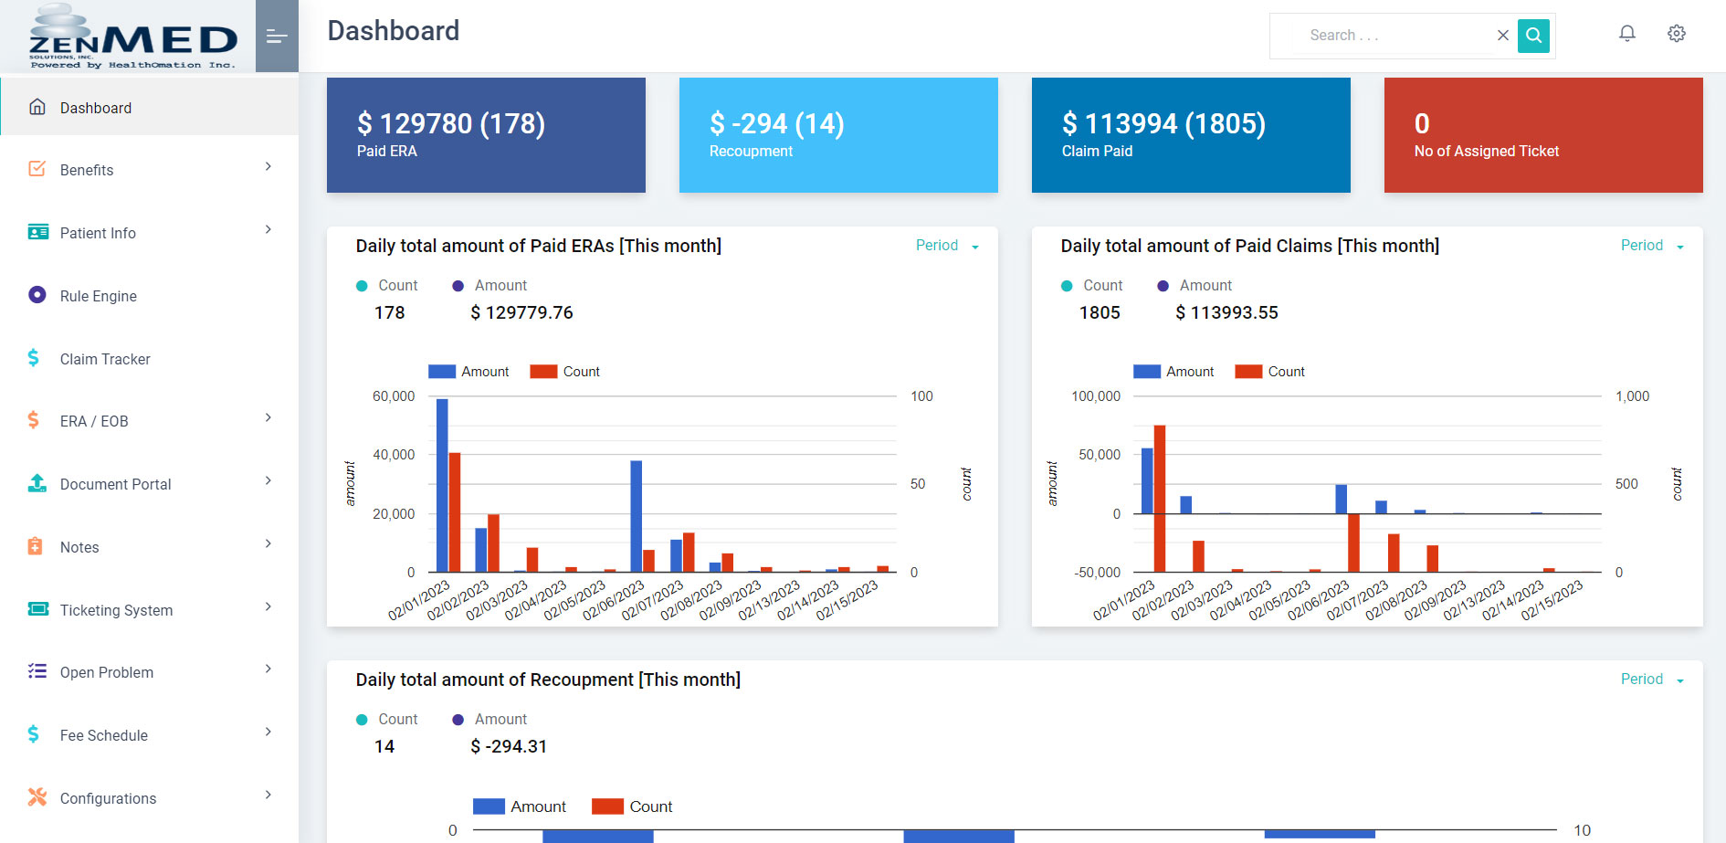Toggle Count legend in Paid Claims chart
The height and width of the screenshot is (843, 1726).
(1270, 372)
